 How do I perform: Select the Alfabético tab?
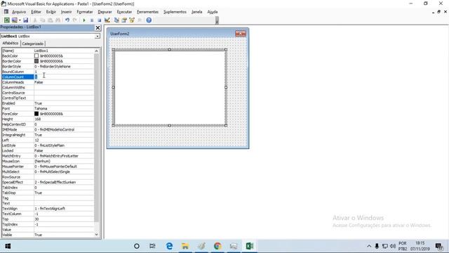pyautogui.click(x=11, y=44)
